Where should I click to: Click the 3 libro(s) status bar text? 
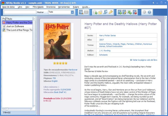(7, 113)
